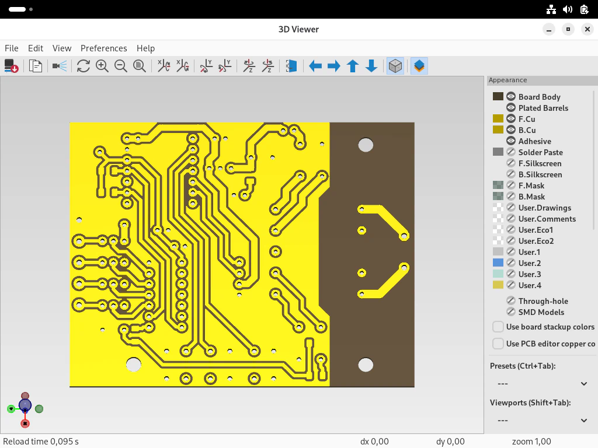Pan board up with blue arrow
598x448 pixels.
point(352,66)
